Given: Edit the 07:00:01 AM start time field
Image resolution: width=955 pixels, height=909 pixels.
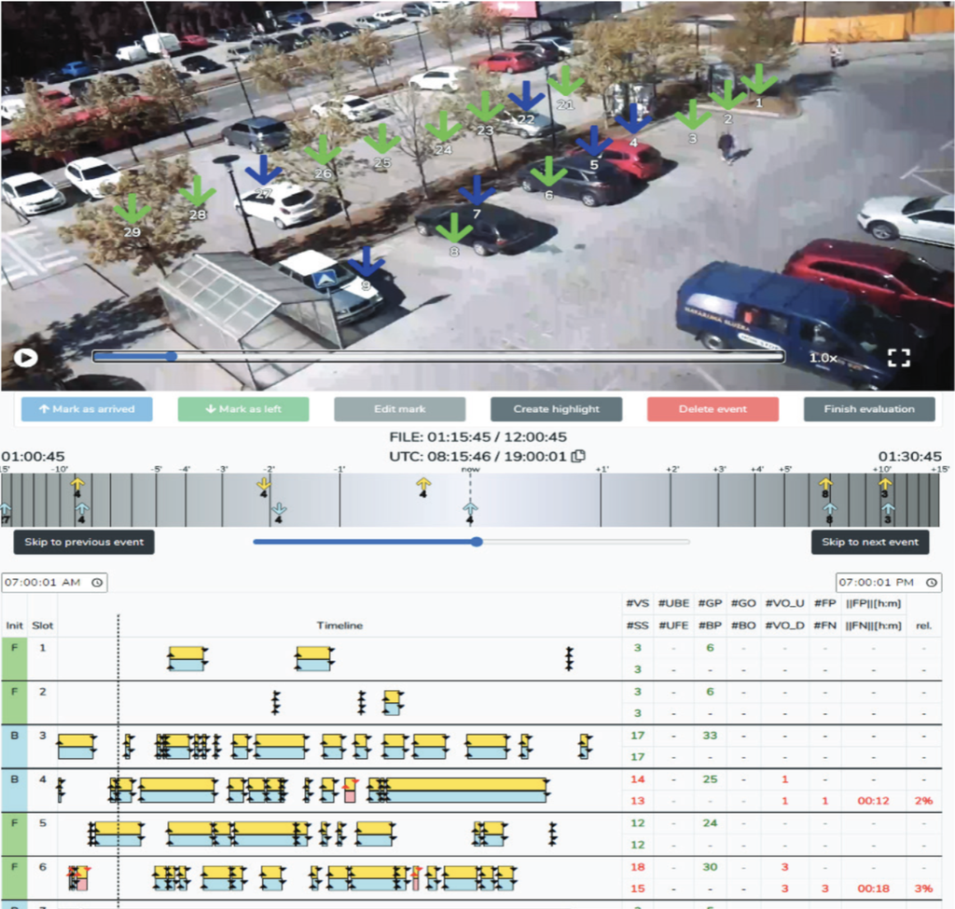Looking at the screenshot, I should coord(54,583).
